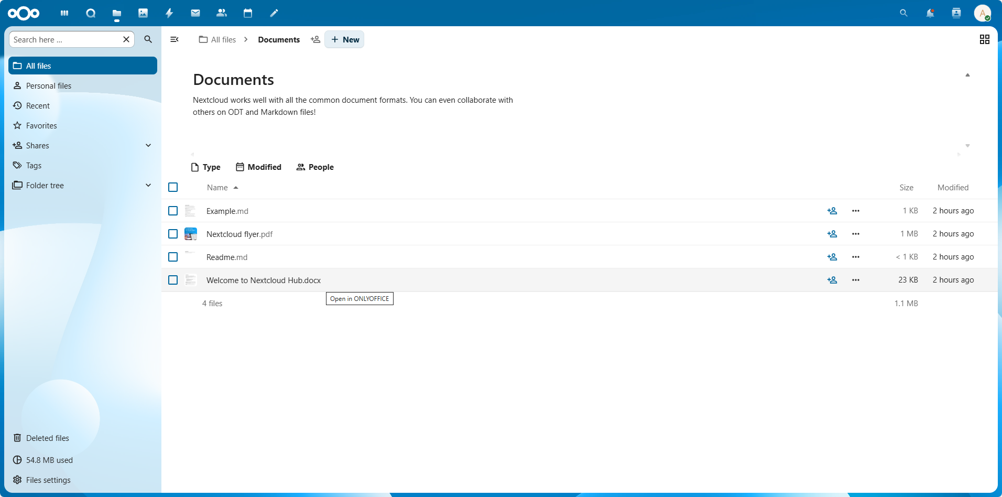The image size is (1002, 497).
Task: Open the Activity lightning icon
Action: coord(169,13)
